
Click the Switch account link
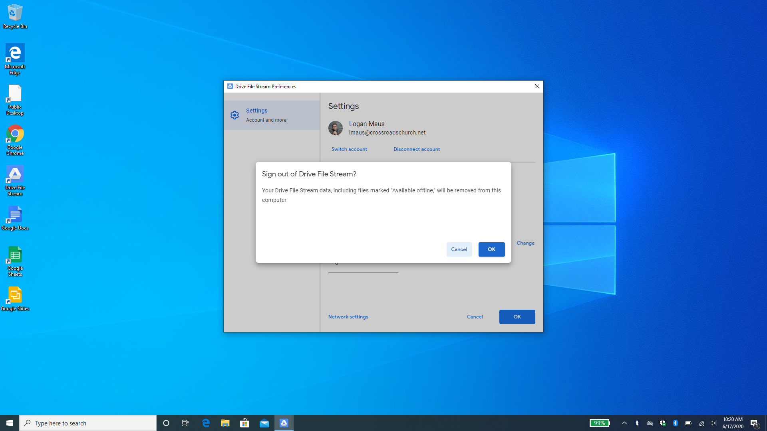(x=349, y=149)
